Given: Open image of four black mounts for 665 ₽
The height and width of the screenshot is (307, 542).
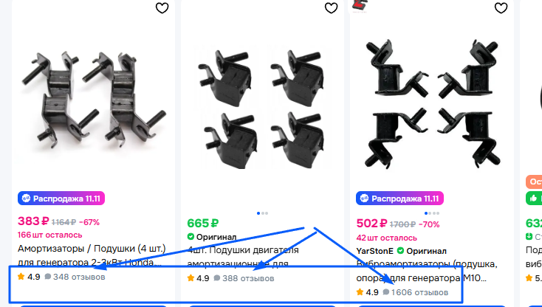Looking at the screenshot, I should (x=262, y=108).
